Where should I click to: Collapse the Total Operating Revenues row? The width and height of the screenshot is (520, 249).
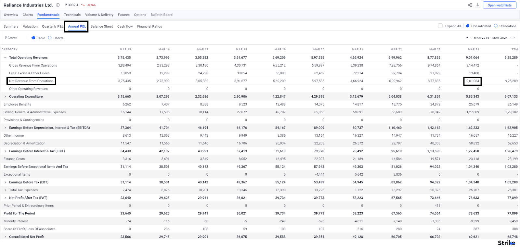tap(5, 57)
